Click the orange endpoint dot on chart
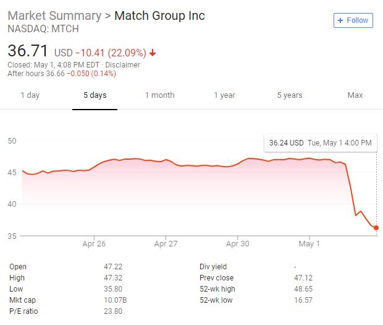This screenshot has width=383, height=325. pyautogui.click(x=377, y=228)
